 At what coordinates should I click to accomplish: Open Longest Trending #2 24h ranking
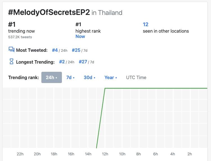pos(62,62)
